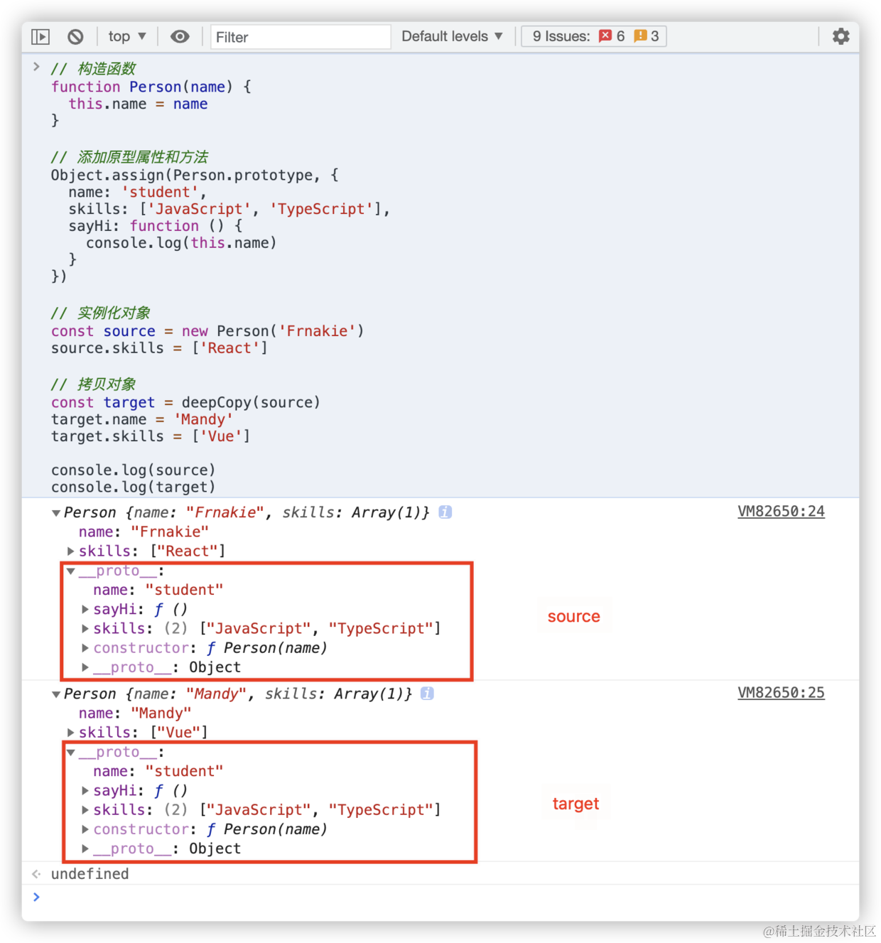881x943 pixels.
Task: Click the deepCopy(source) code line
Action: [x=185, y=402]
